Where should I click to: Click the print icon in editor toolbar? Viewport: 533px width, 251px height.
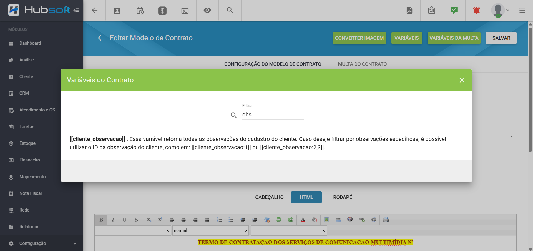tap(386, 220)
